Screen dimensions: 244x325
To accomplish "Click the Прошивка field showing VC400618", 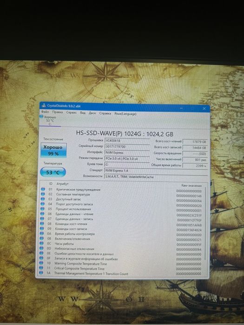I will pyautogui.click(x=127, y=141).
